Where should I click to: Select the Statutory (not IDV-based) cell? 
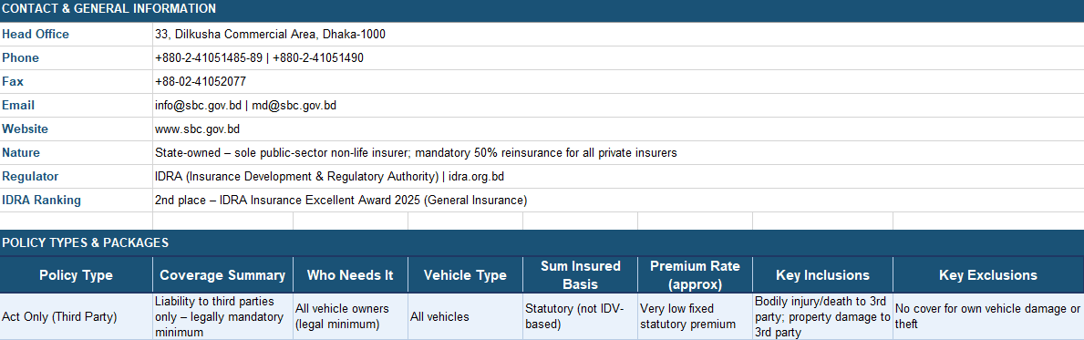pyautogui.click(x=580, y=316)
